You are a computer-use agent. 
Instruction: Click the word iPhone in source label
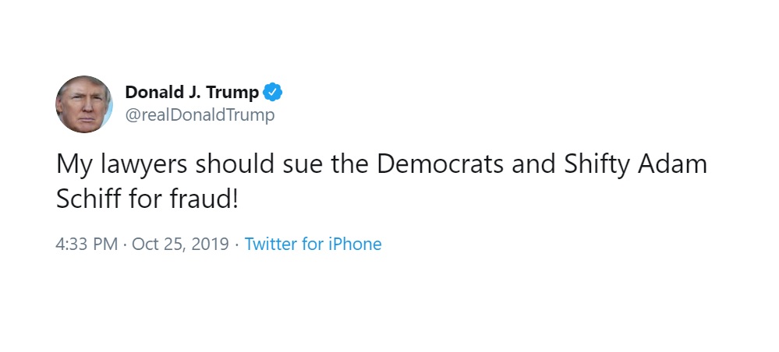(355, 244)
